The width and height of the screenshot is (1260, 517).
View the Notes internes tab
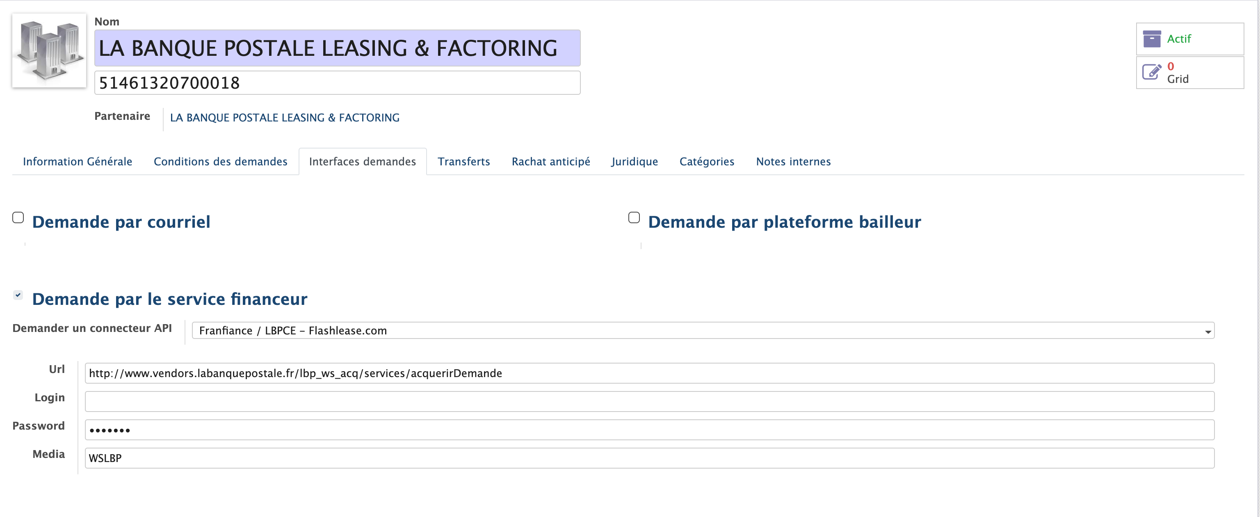click(x=793, y=161)
